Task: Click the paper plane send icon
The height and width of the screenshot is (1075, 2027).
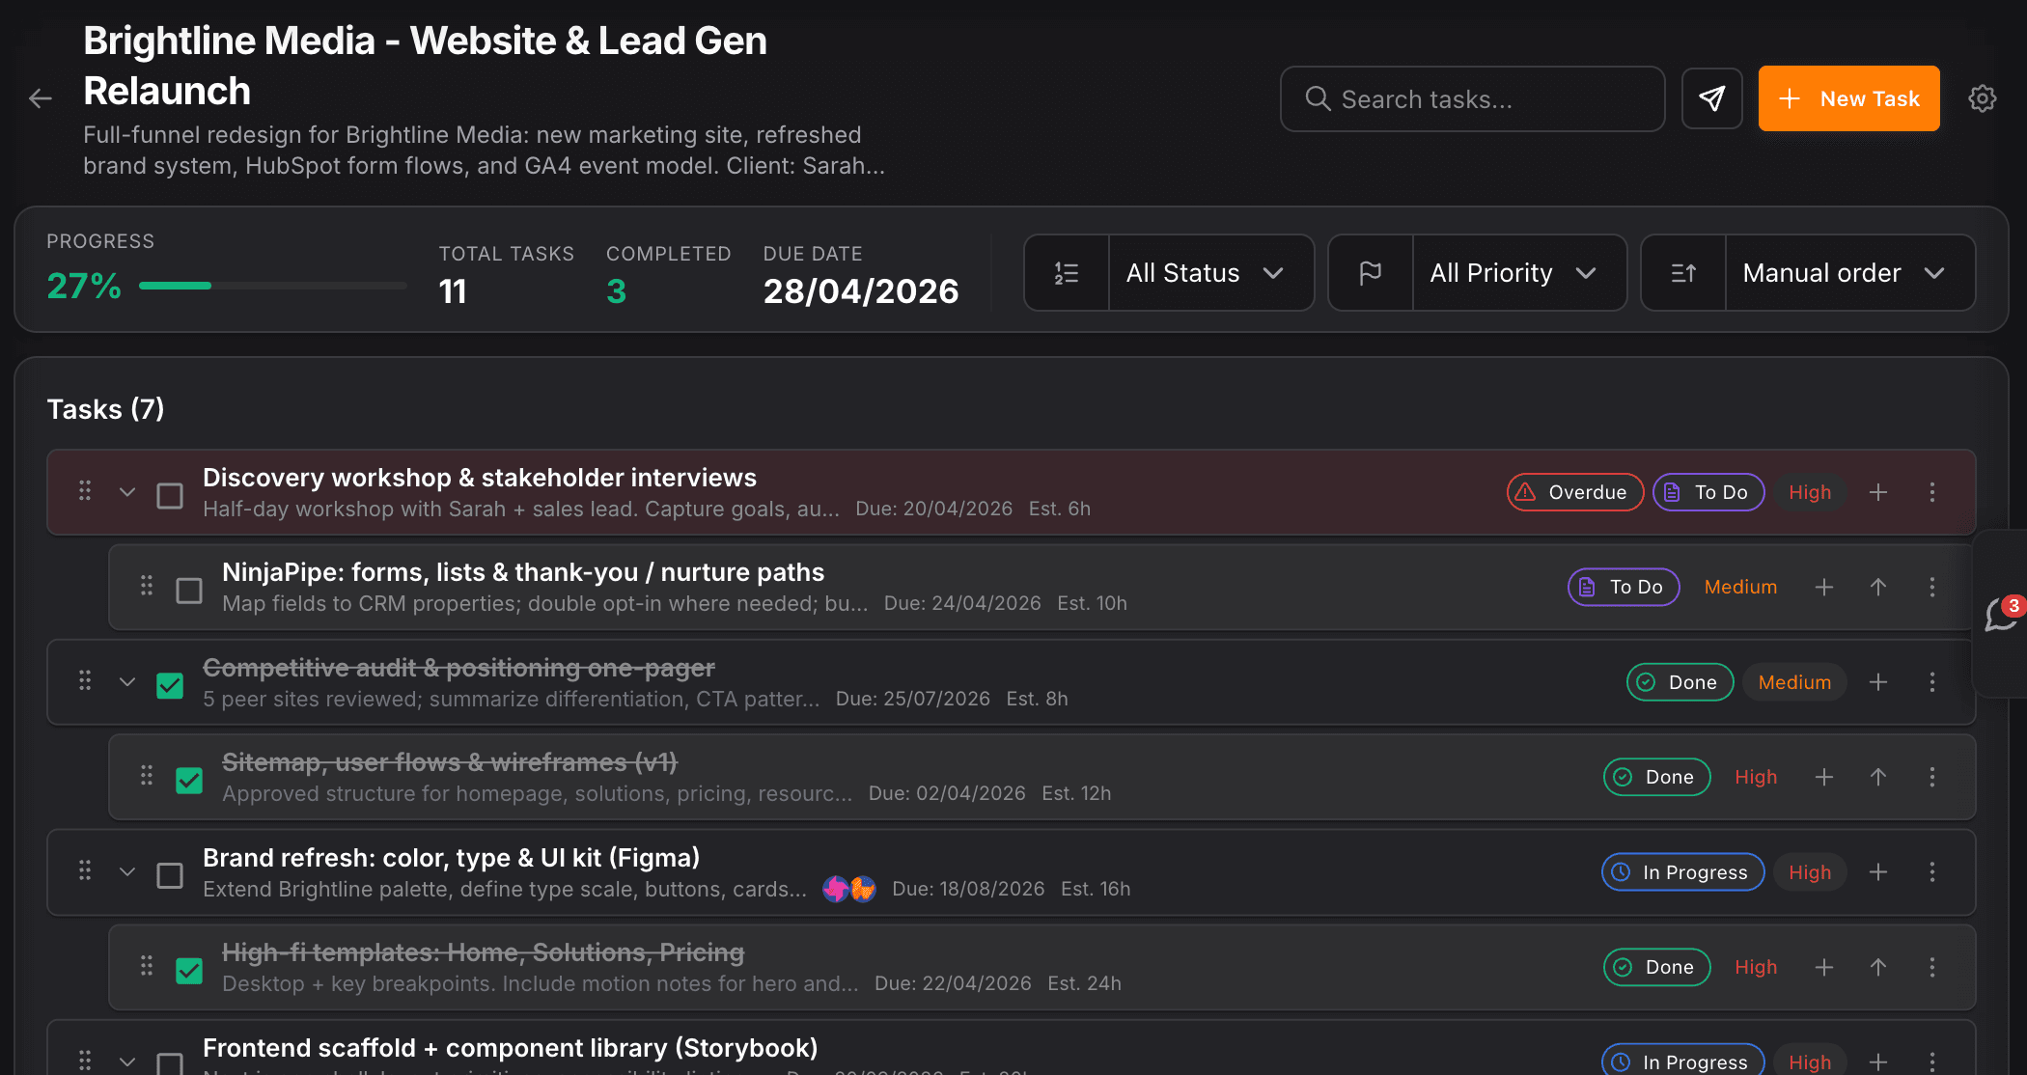Action: (x=1711, y=98)
